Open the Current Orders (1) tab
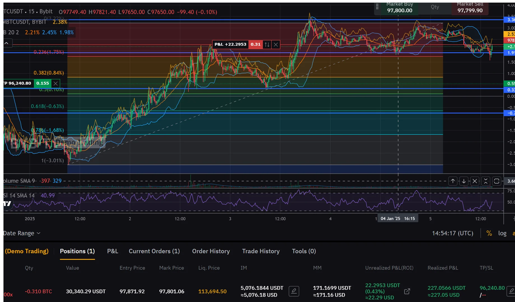The image size is (515, 302). point(154,251)
